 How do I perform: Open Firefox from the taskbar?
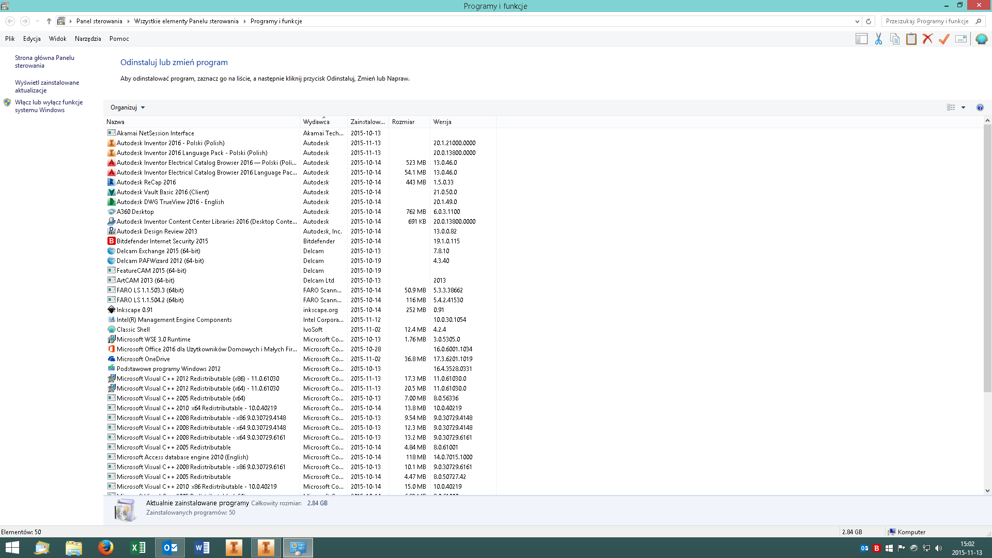[x=106, y=547]
